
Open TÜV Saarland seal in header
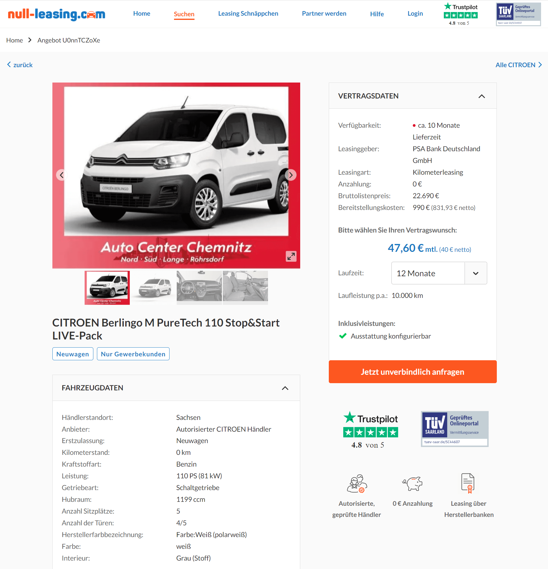click(x=518, y=14)
